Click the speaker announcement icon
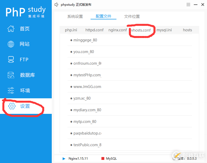This screenshot has height=163, width=207. coord(56,5)
